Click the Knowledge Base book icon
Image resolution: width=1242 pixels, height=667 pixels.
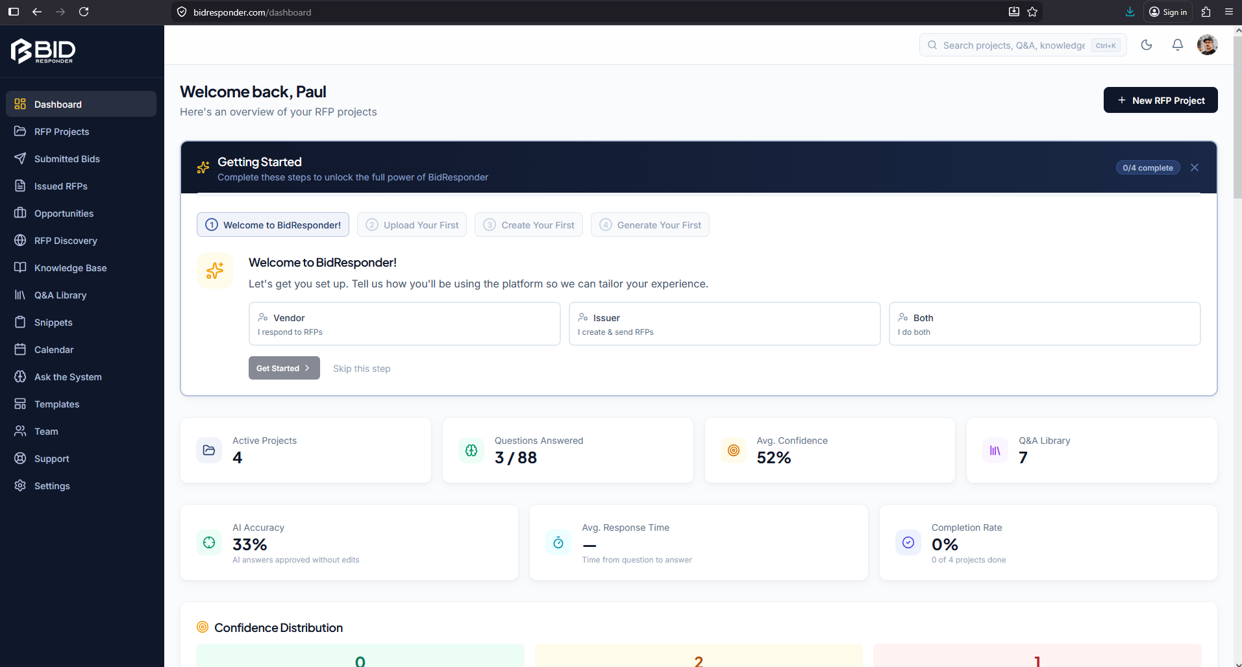[20, 267]
